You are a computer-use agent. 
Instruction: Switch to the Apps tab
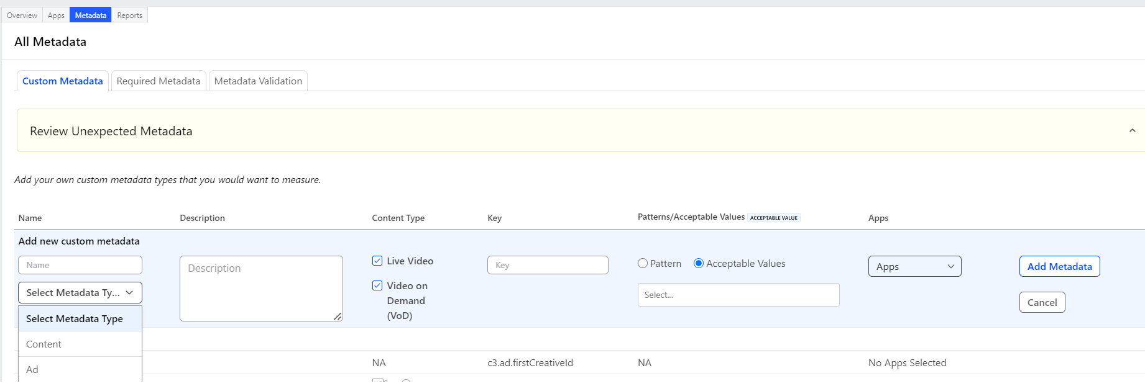click(56, 15)
